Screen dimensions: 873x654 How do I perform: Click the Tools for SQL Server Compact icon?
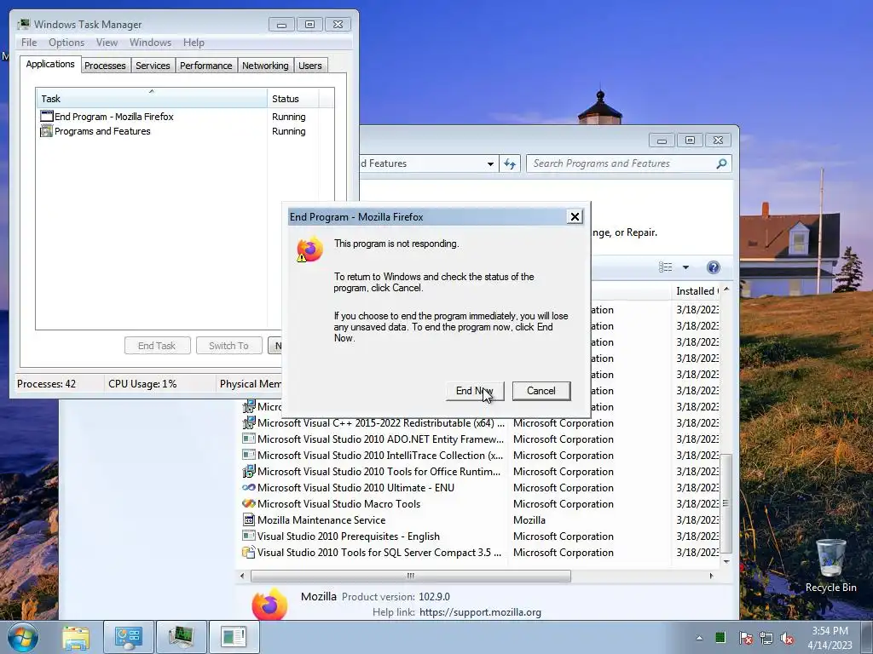(x=249, y=552)
